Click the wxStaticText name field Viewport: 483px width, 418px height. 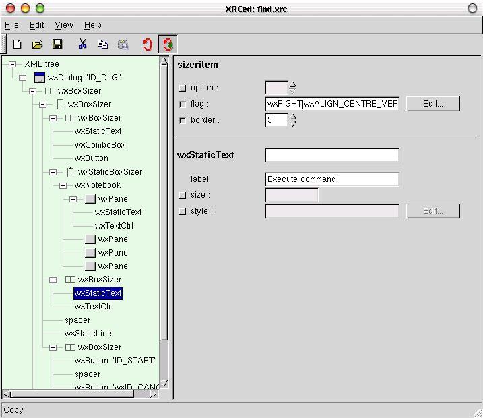(x=332, y=155)
